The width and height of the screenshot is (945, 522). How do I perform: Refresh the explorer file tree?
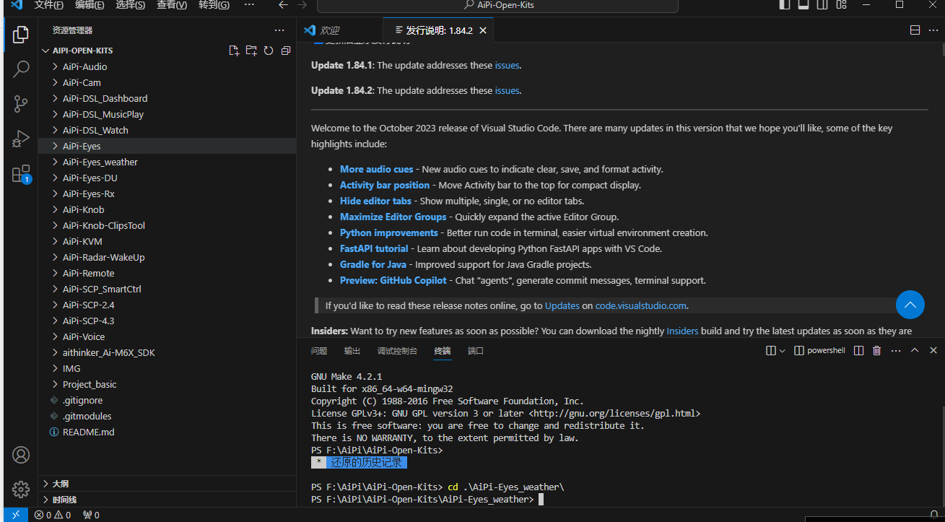(269, 51)
